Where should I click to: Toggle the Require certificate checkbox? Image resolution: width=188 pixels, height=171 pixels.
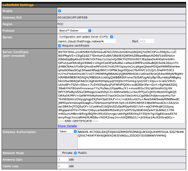60,46
